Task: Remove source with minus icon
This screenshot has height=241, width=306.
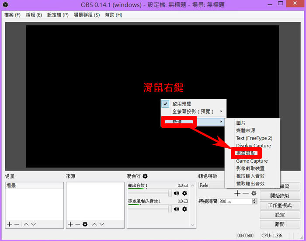Action: coord(78,224)
